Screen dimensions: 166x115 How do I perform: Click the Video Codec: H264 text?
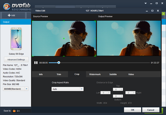(12, 69)
